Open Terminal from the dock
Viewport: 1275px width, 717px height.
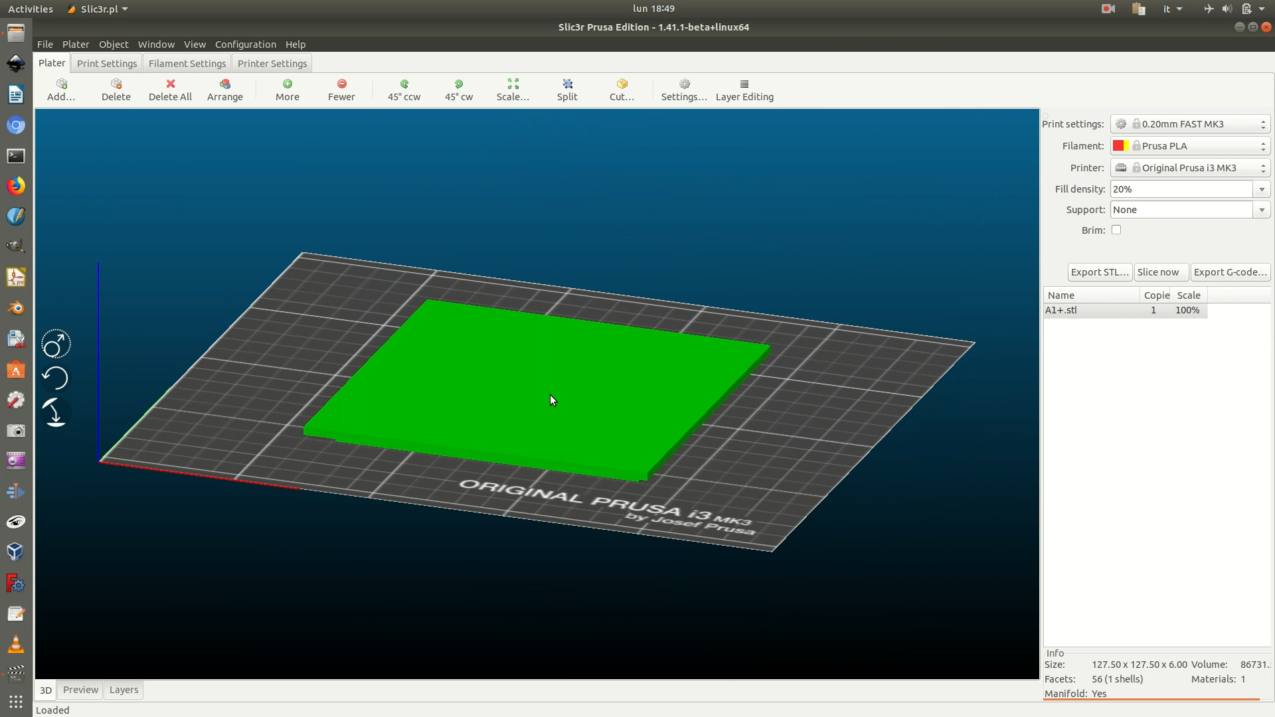click(x=16, y=155)
